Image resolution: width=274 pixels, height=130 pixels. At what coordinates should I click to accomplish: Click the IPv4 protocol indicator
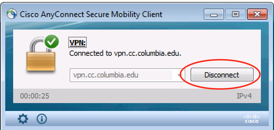tap(244, 96)
